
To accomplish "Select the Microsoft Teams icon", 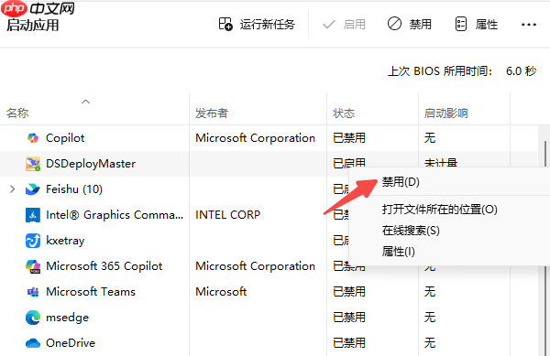I will [33, 292].
